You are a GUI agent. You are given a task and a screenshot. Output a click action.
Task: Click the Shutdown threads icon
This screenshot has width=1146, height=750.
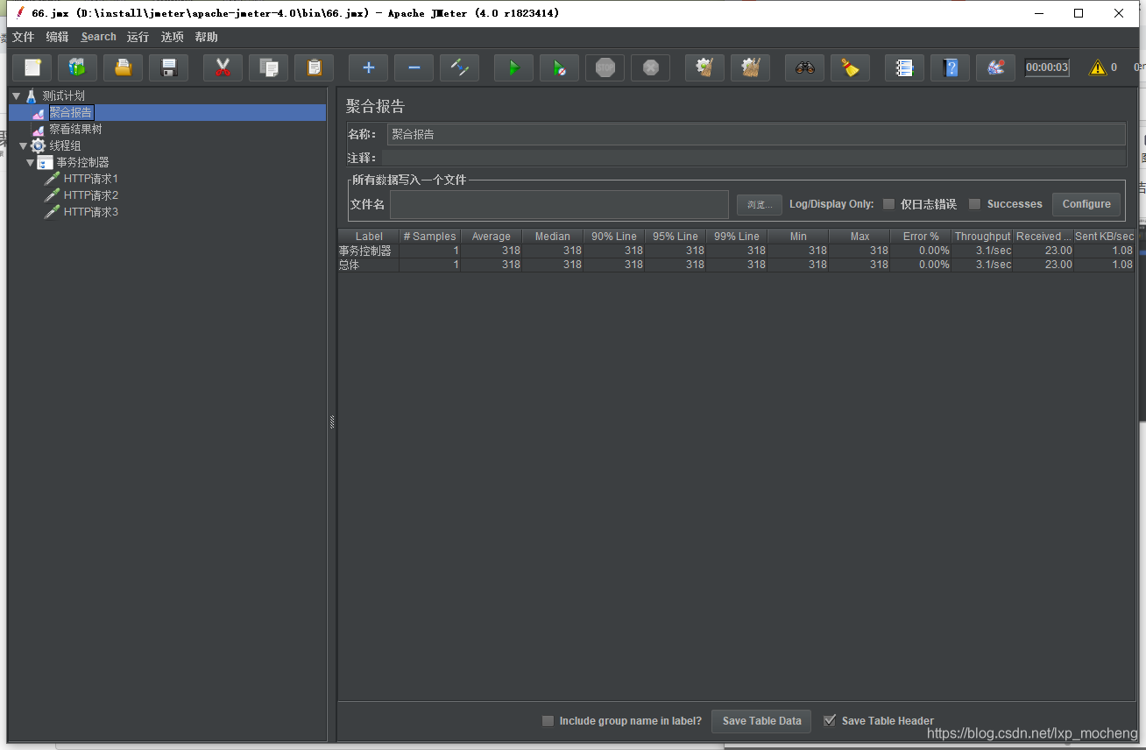click(651, 67)
